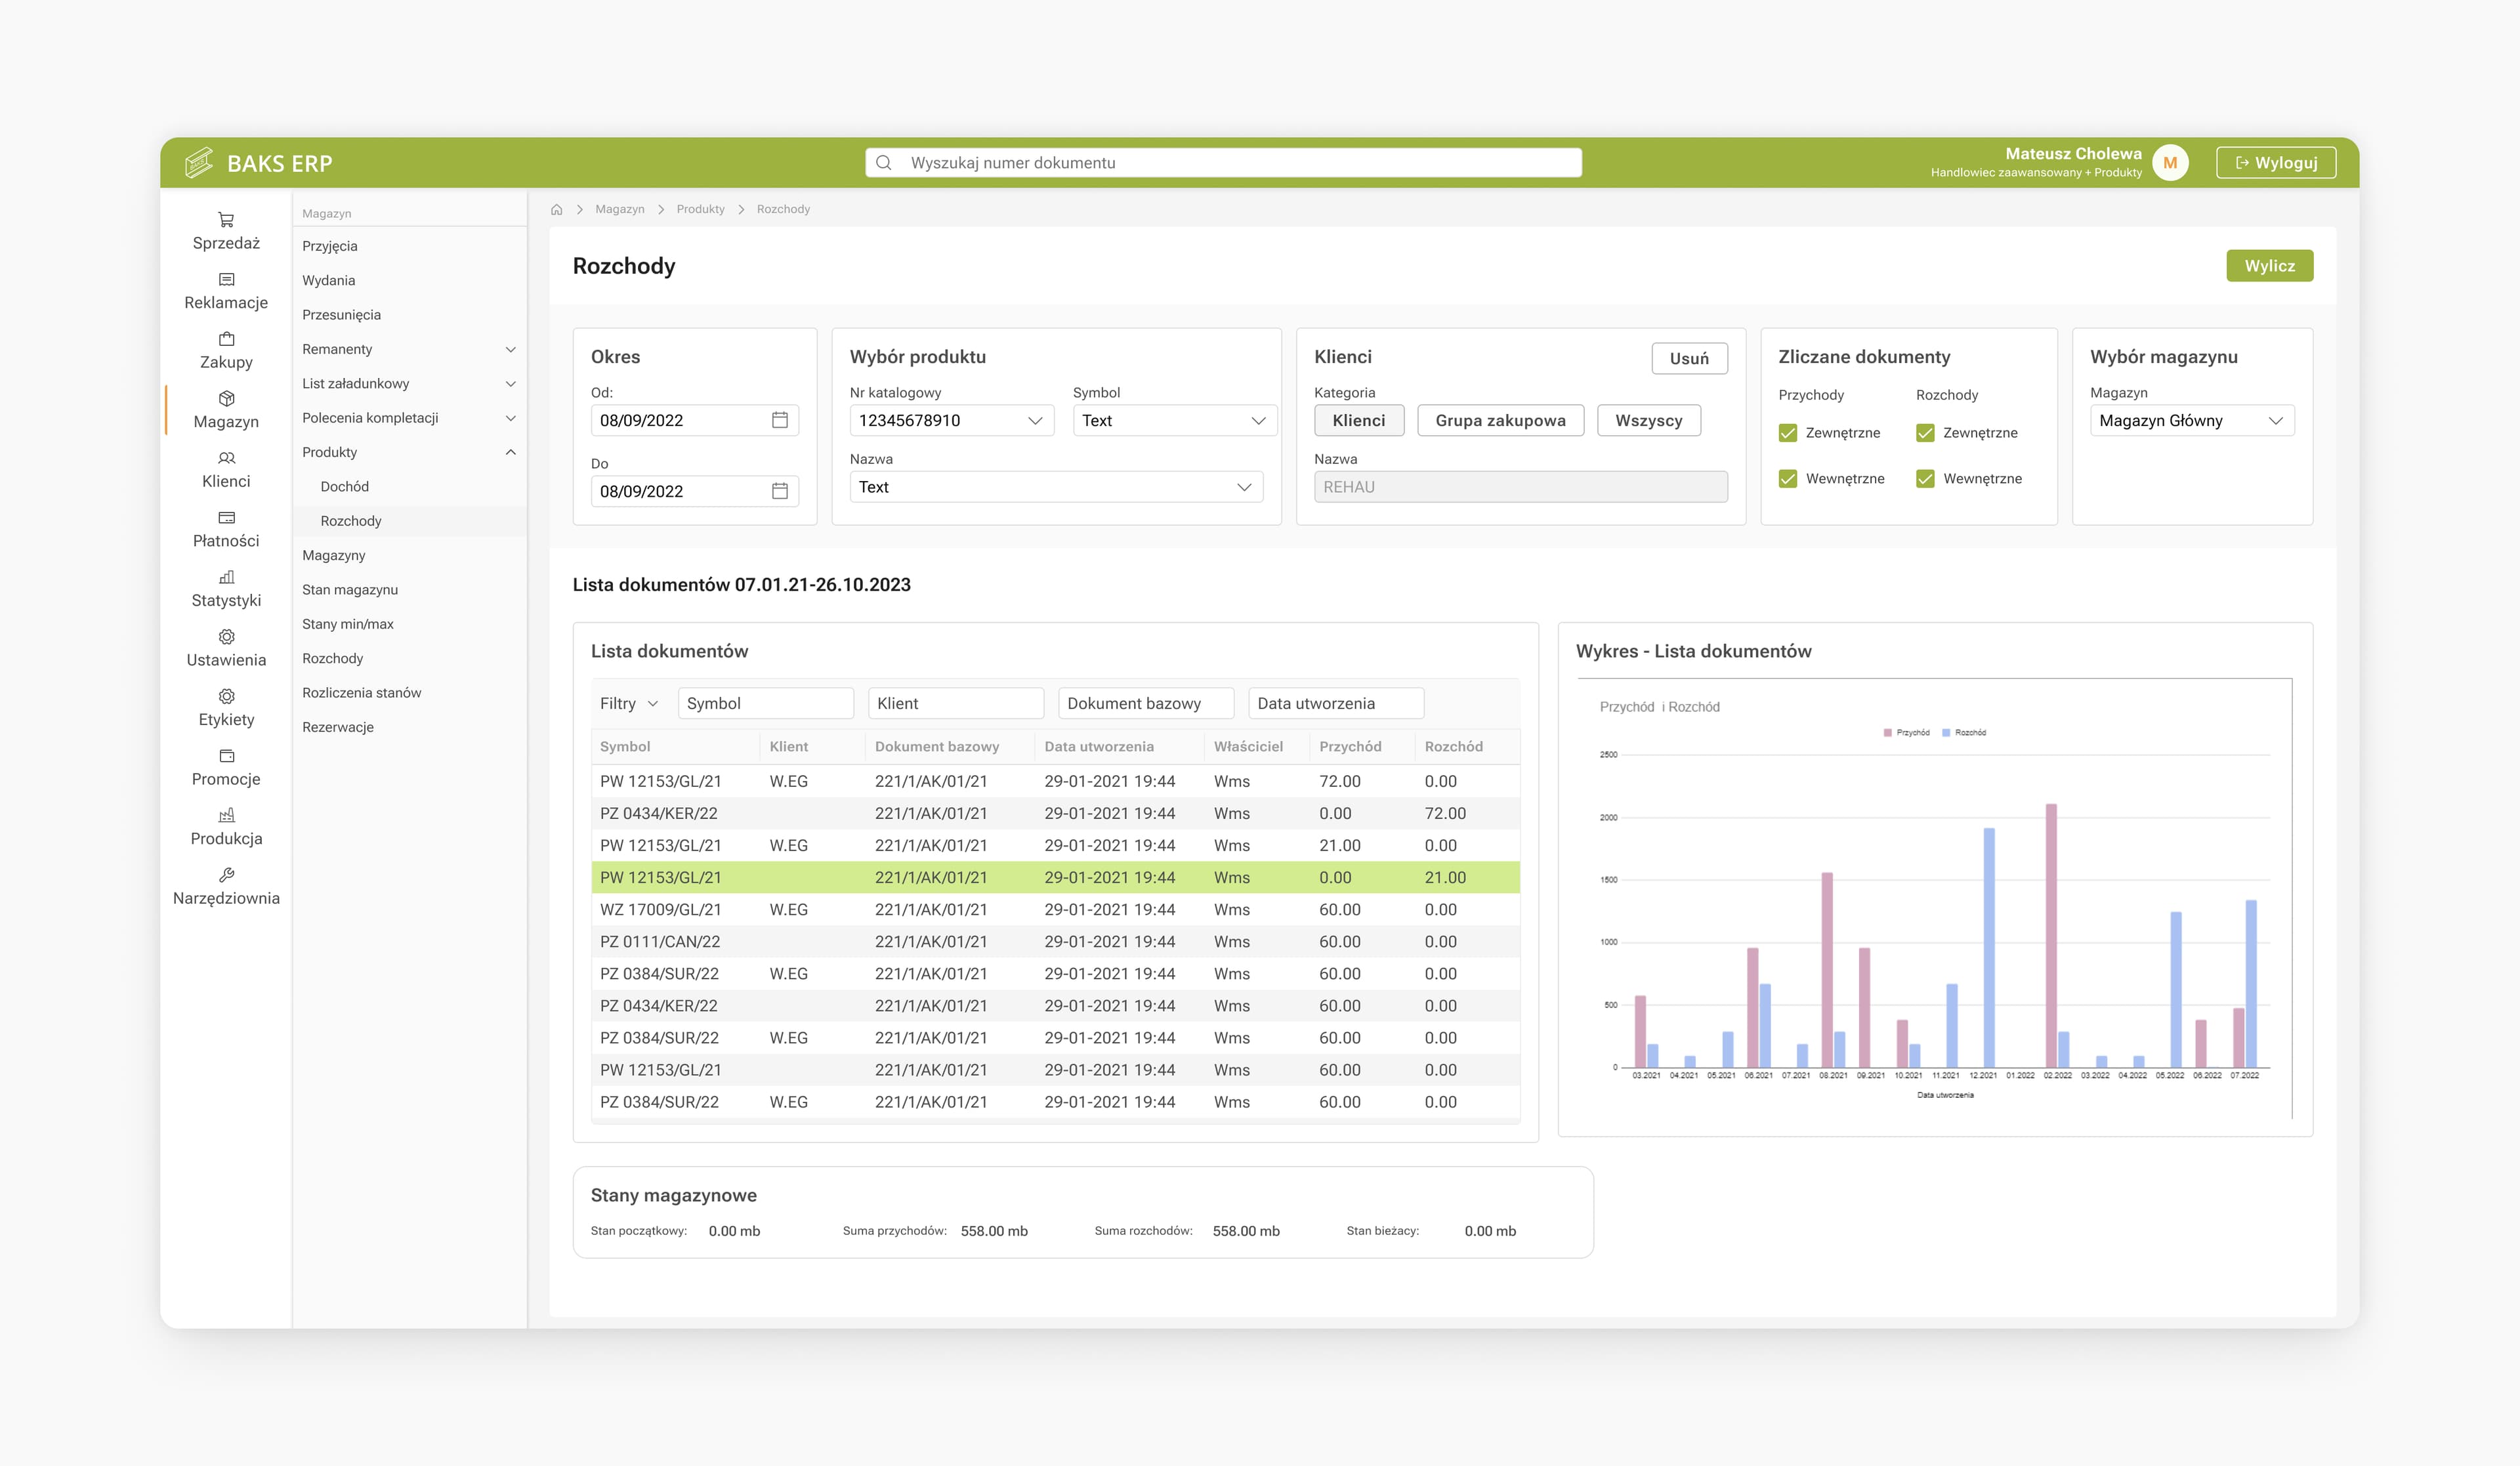Click the Symbol filter field

[x=765, y=703]
